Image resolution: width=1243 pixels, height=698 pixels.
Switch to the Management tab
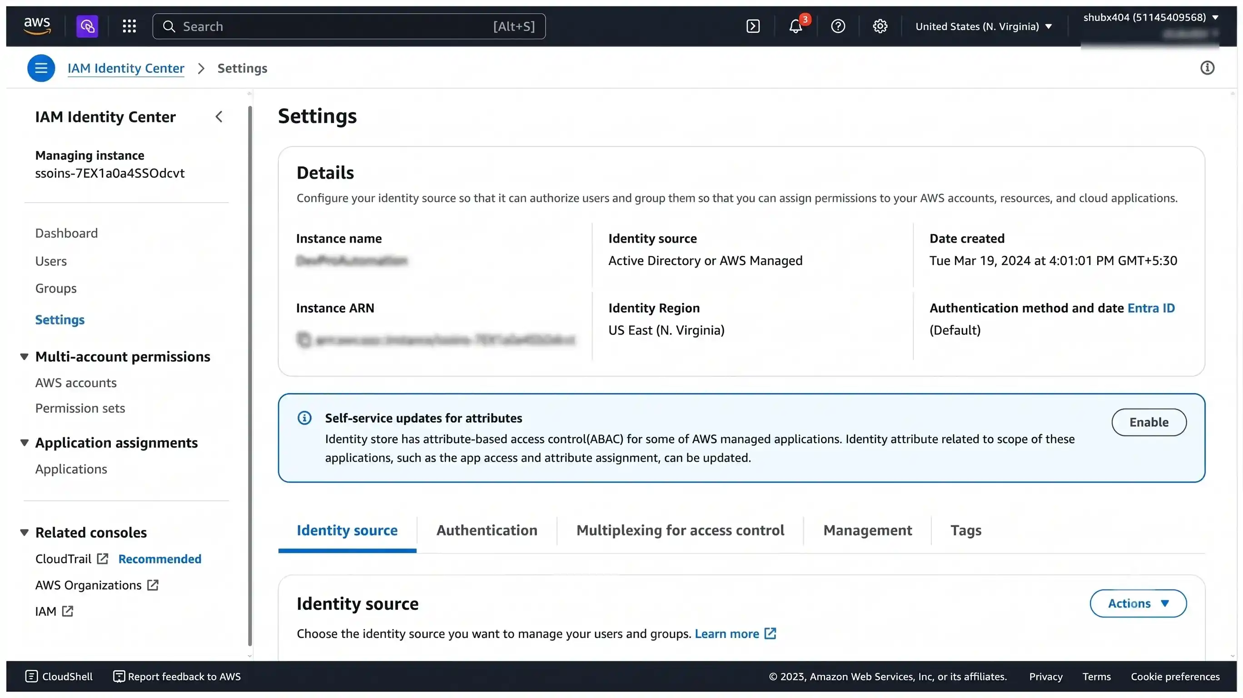pyautogui.click(x=868, y=530)
